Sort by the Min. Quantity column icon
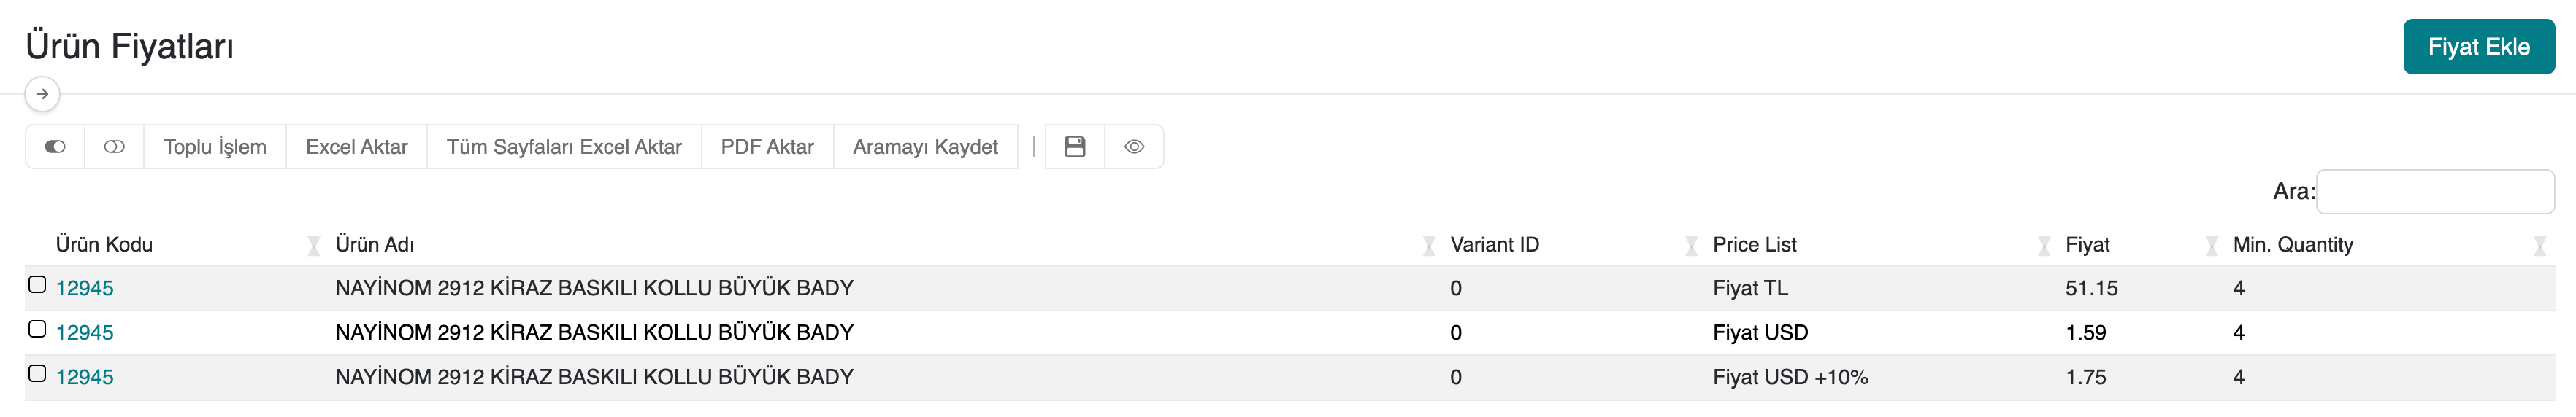The image size is (2576, 417). [2539, 246]
